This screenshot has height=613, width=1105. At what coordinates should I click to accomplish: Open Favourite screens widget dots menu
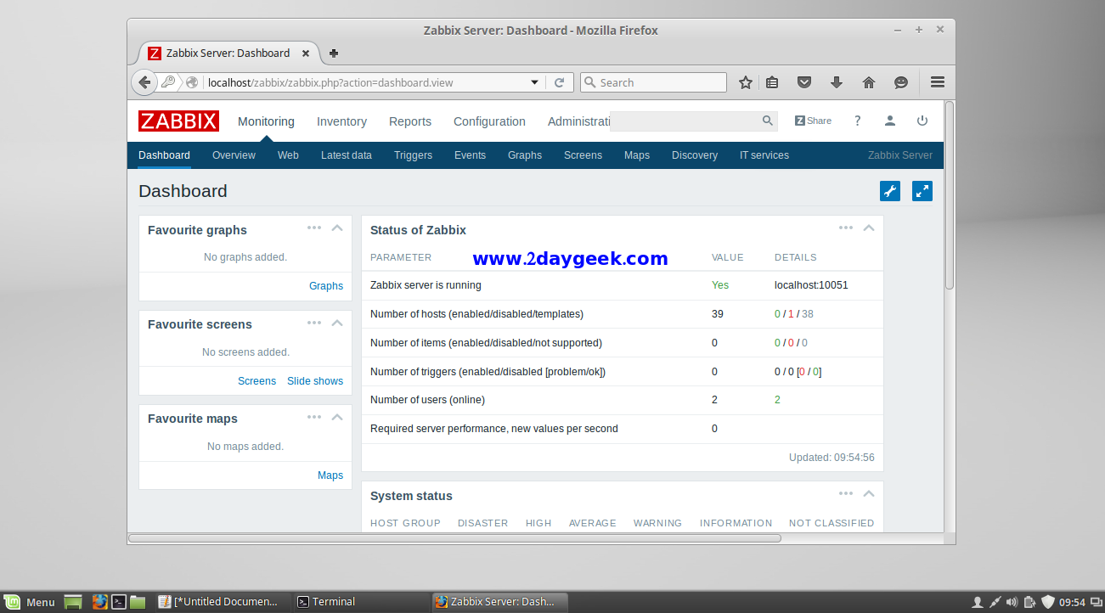point(314,323)
